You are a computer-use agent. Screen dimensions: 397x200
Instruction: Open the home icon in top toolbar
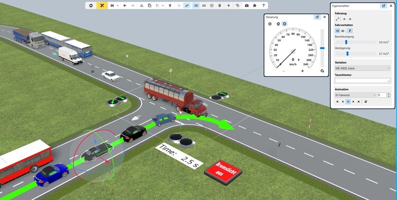pos(91,6)
